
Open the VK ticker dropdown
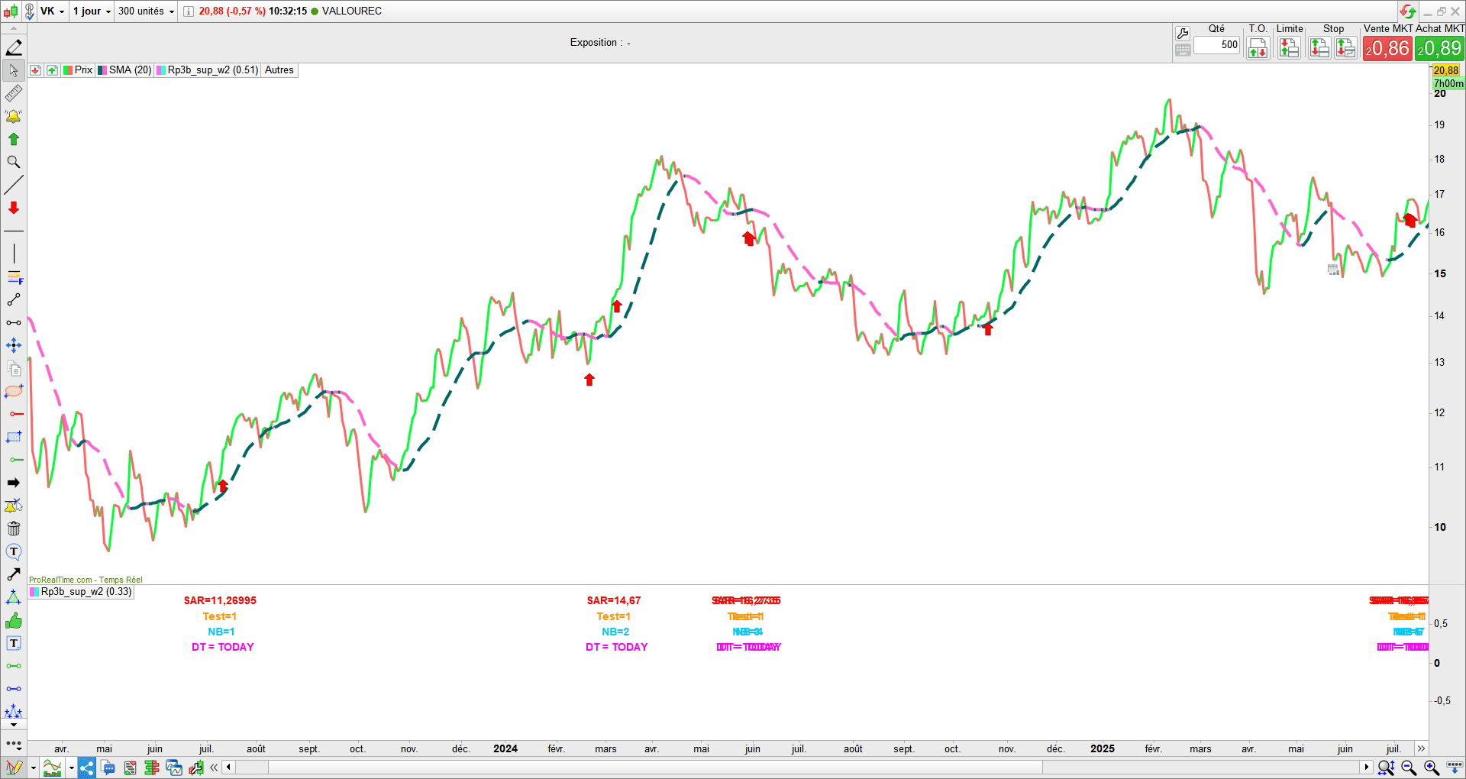tap(52, 11)
